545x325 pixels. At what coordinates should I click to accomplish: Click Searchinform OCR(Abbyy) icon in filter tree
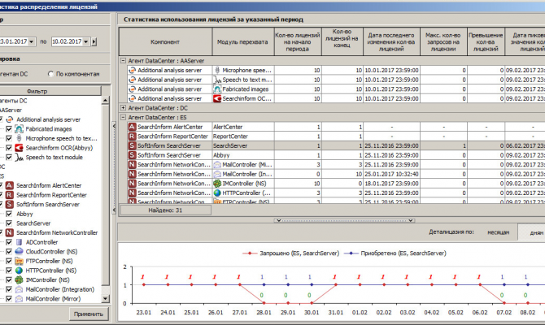coord(19,148)
